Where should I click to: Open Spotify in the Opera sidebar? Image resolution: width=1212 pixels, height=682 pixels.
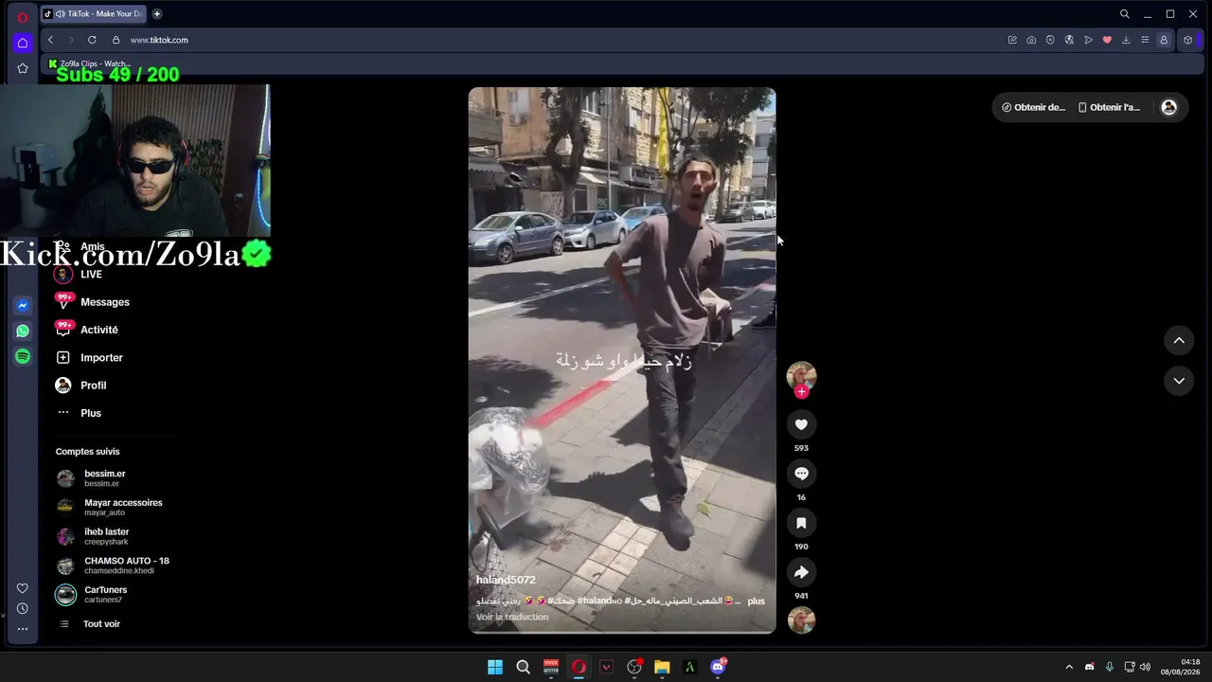[x=23, y=356]
